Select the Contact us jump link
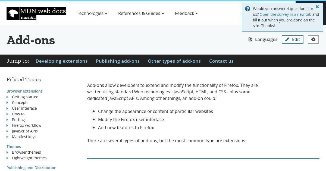The image size is (326, 171). (x=221, y=61)
